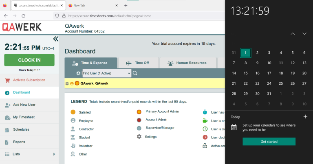Reload the page with browser refresh icon

tap(24, 16)
